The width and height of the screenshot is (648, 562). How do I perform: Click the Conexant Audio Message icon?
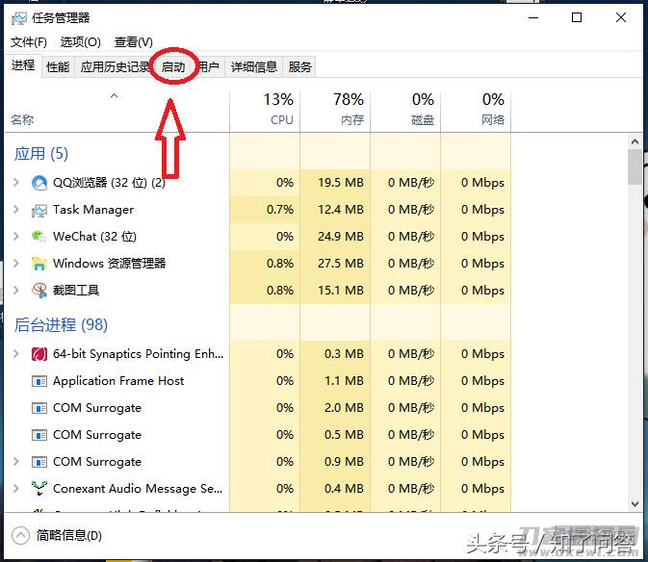click(39, 489)
